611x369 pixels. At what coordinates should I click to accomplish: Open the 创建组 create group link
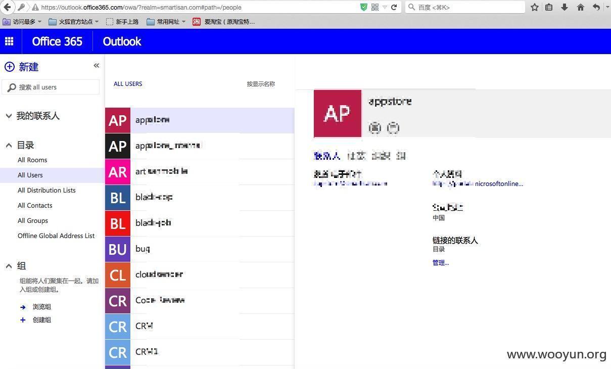tap(42, 320)
